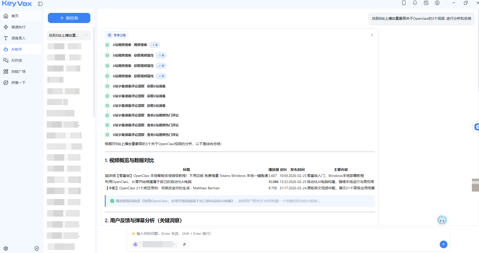Toggle the green checkbox in summary note
The width and height of the screenshot is (479, 253).
pos(112,201)
